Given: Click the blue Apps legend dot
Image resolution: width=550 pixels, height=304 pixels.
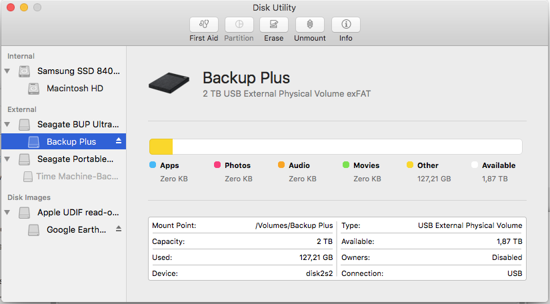Looking at the screenshot, I should click(x=153, y=165).
